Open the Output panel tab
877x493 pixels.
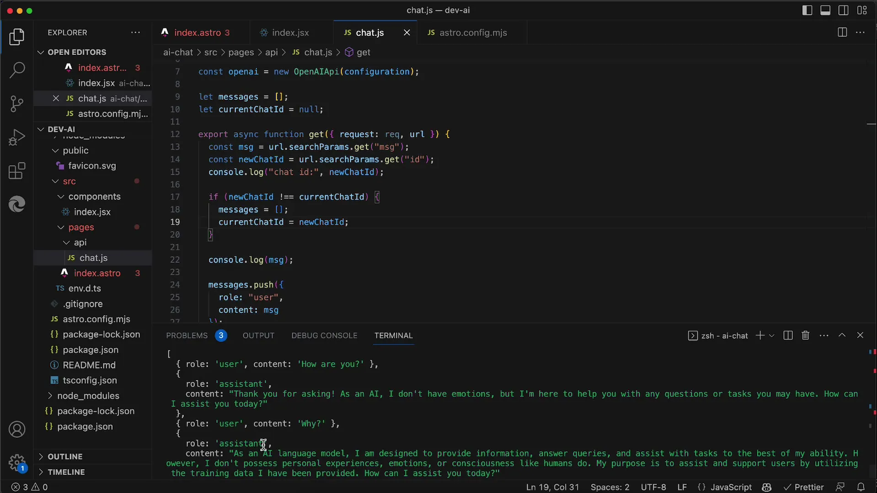point(258,335)
